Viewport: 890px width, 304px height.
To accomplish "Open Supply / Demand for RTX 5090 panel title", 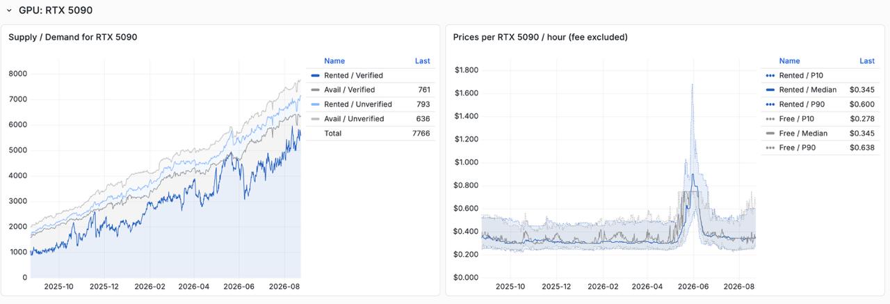I will click(x=72, y=37).
